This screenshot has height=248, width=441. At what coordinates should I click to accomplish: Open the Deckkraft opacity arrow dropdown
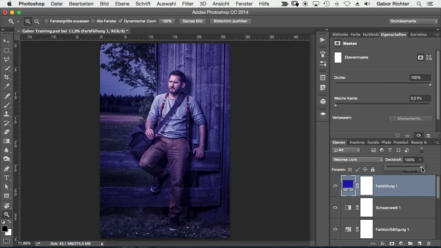[x=420, y=160]
